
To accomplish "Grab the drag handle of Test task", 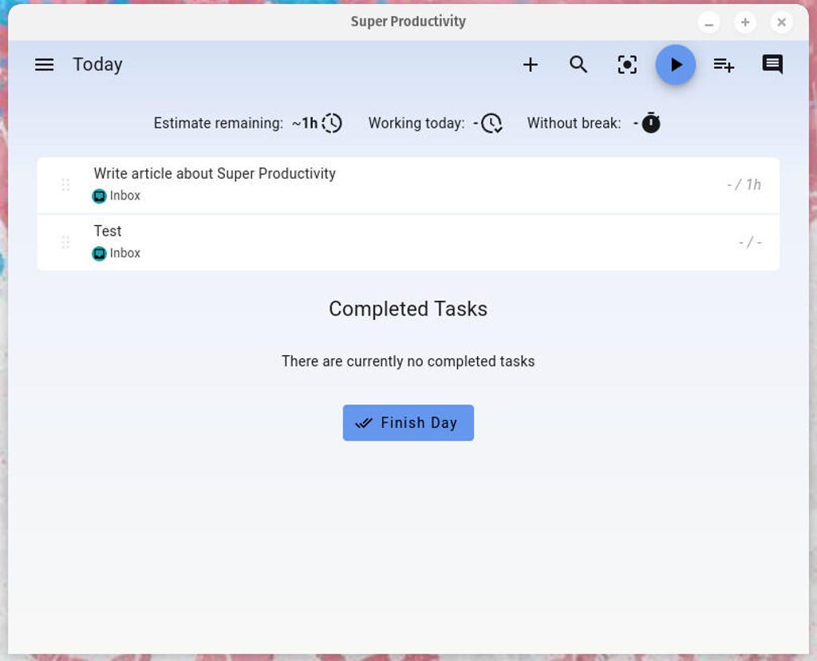I will [65, 243].
